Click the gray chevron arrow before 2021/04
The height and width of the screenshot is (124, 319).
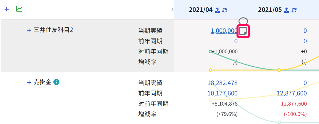coord(172,9)
